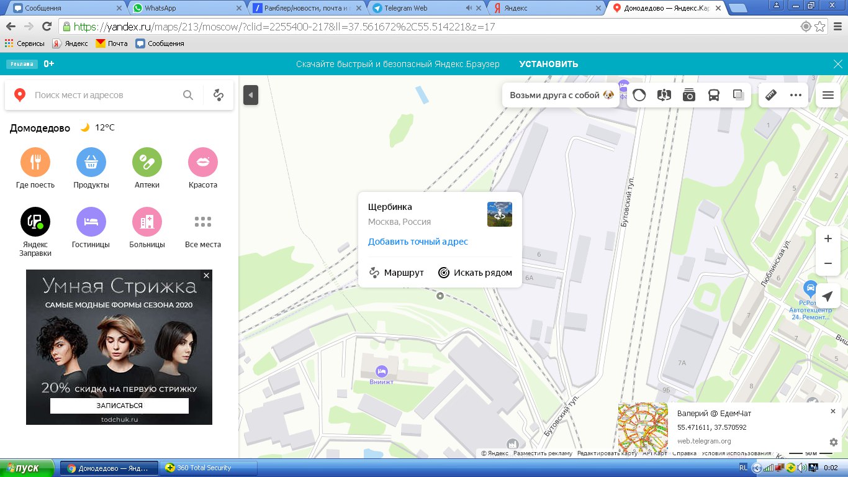The width and height of the screenshot is (848, 477).
Task: Open more tools three-dot menu
Action: (796, 95)
